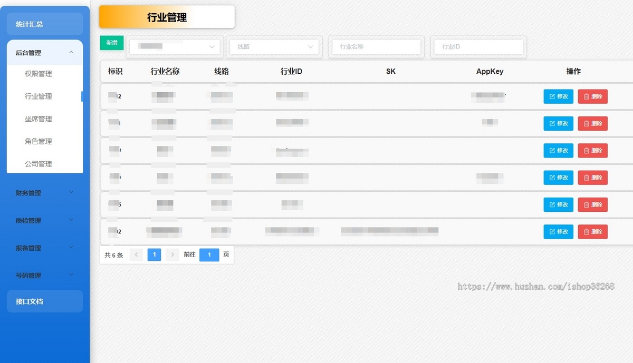Expand the 财务管理 menu
This screenshot has height=363, width=633.
(45, 193)
